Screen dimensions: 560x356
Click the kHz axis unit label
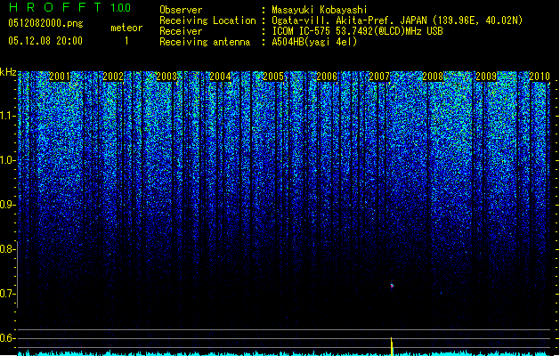8,72
